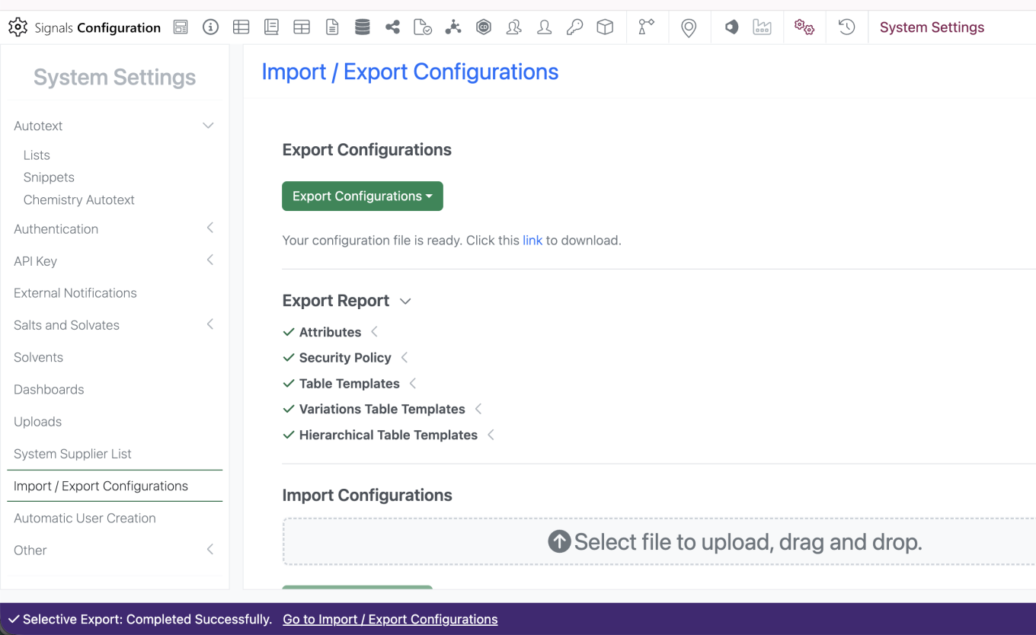Screen dimensions: 1036x635
Task: Open Chemistry Autotext settings
Action: pos(79,199)
